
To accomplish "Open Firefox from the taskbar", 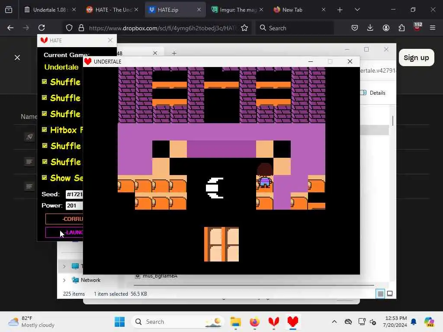I will pyautogui.click(x=254, y=322).
